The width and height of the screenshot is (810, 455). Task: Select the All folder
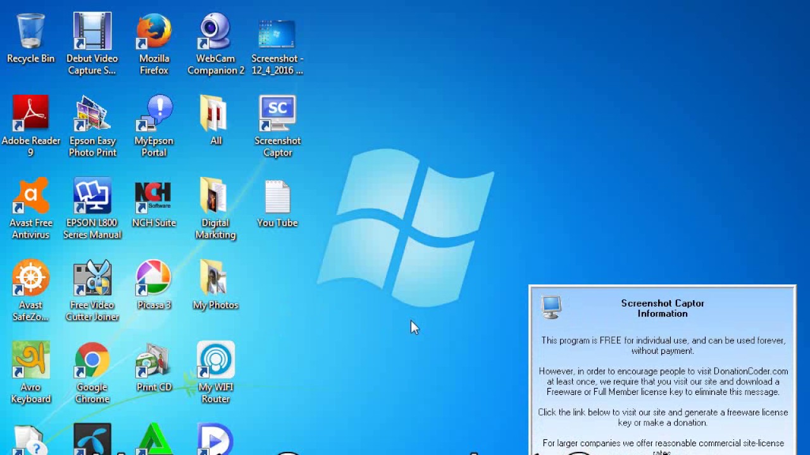pos(215,120)
